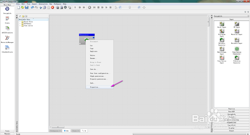
Task: Select the Vibration Generator glyph
Action: 237,60
